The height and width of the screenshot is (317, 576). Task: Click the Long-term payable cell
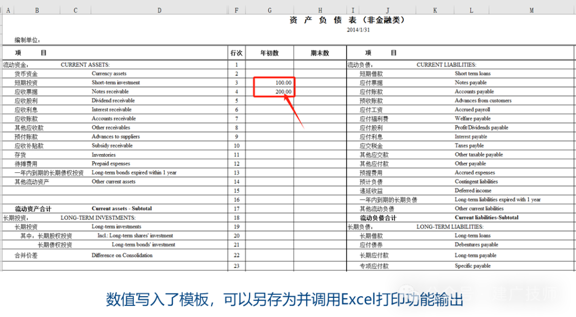tap(475, 255)
